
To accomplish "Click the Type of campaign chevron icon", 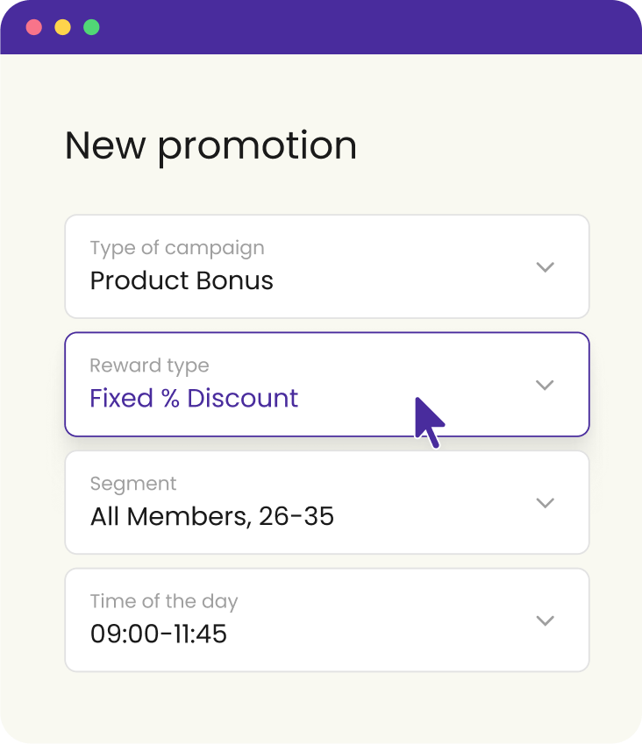I will 545,266.
